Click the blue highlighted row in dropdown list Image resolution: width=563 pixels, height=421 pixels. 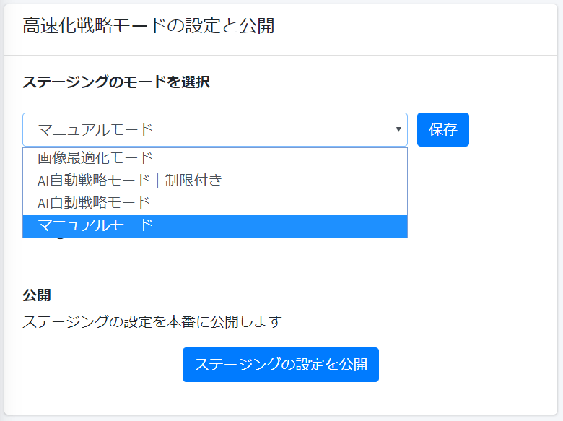point(214,226)
